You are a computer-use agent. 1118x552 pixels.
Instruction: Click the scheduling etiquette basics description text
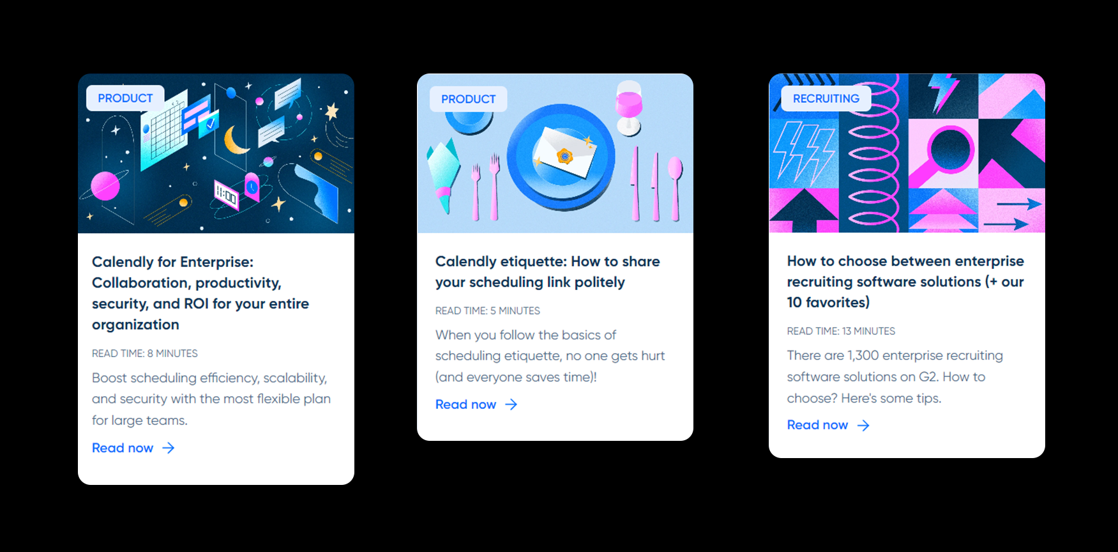click(x=550, y=356)
